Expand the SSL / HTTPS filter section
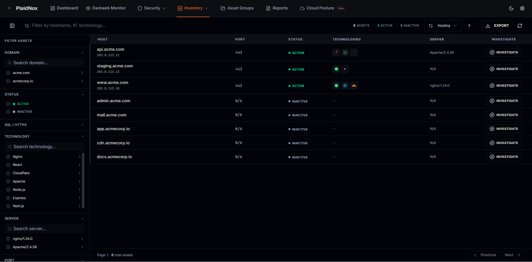 [x=82, y=125]
